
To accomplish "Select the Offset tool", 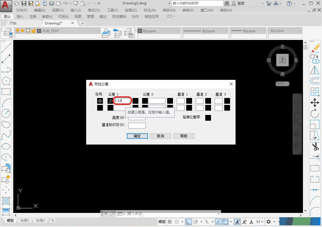I will tap(315, 81).
